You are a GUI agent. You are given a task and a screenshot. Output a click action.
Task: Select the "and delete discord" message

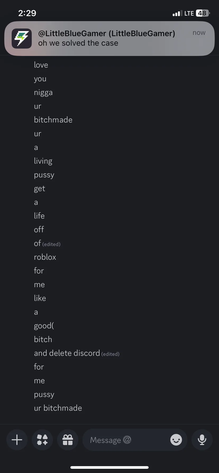click(x=67, y=353)
